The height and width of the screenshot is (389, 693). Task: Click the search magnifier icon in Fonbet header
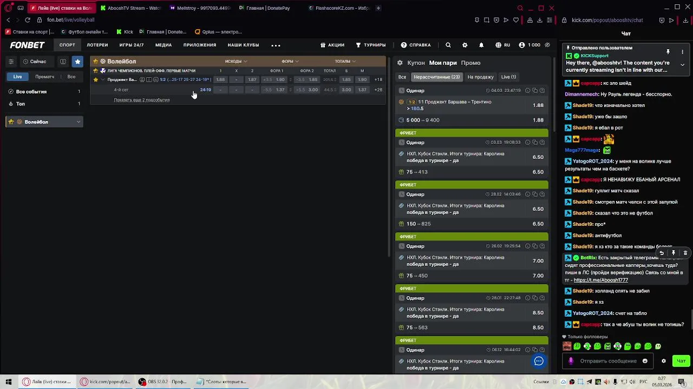click(448, 45)
